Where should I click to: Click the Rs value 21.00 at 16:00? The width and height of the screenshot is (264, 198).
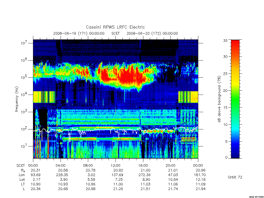tap(145, 170)
